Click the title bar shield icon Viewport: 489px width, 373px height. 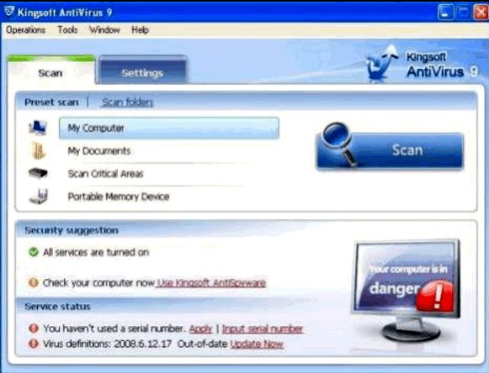tap(9, 12)
